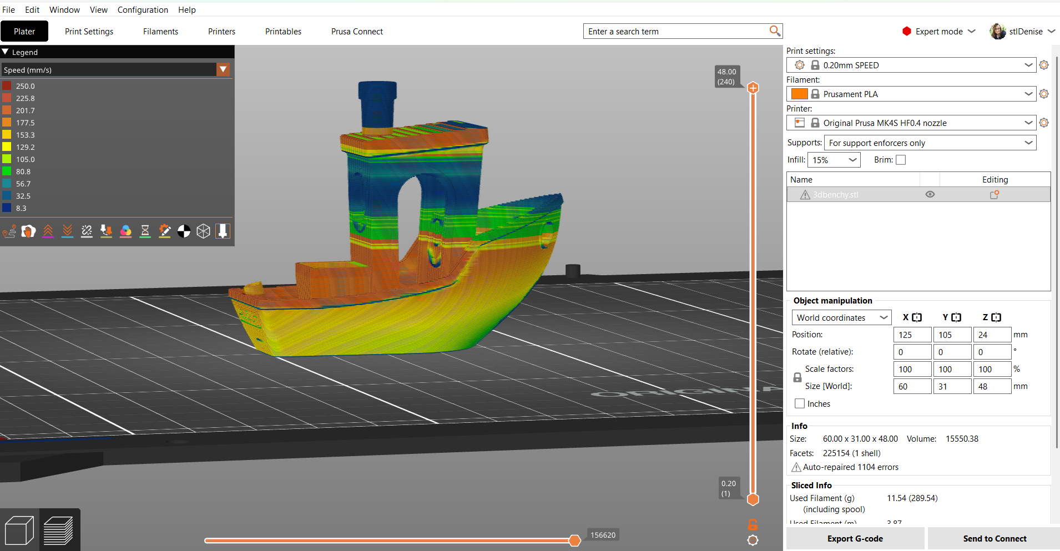The width and height of the screenshot is (1060, 551).
Task: Click the Position X field showing 125
Action: point(912,335)
